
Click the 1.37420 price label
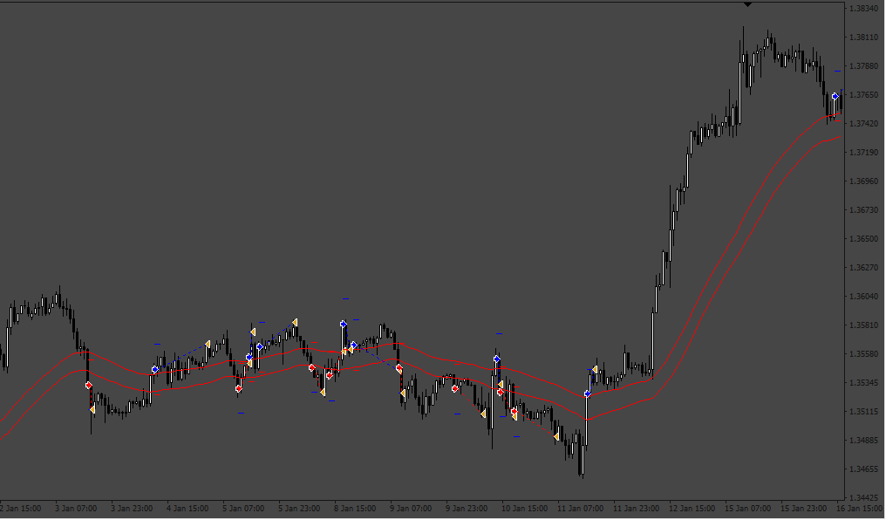click(862, 124)
